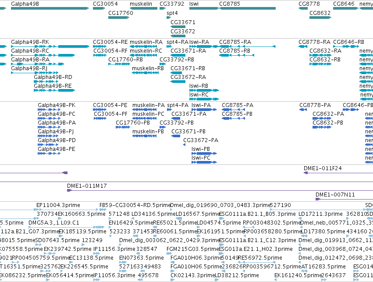Click the muskelin-RB transcript label
Image resolution: width=373 pixels, height=282 pixels.
coord(148,68)
